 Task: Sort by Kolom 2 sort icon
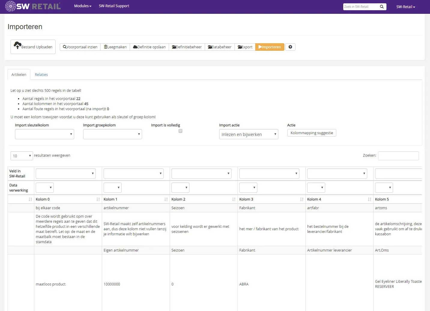pos(234,199)
